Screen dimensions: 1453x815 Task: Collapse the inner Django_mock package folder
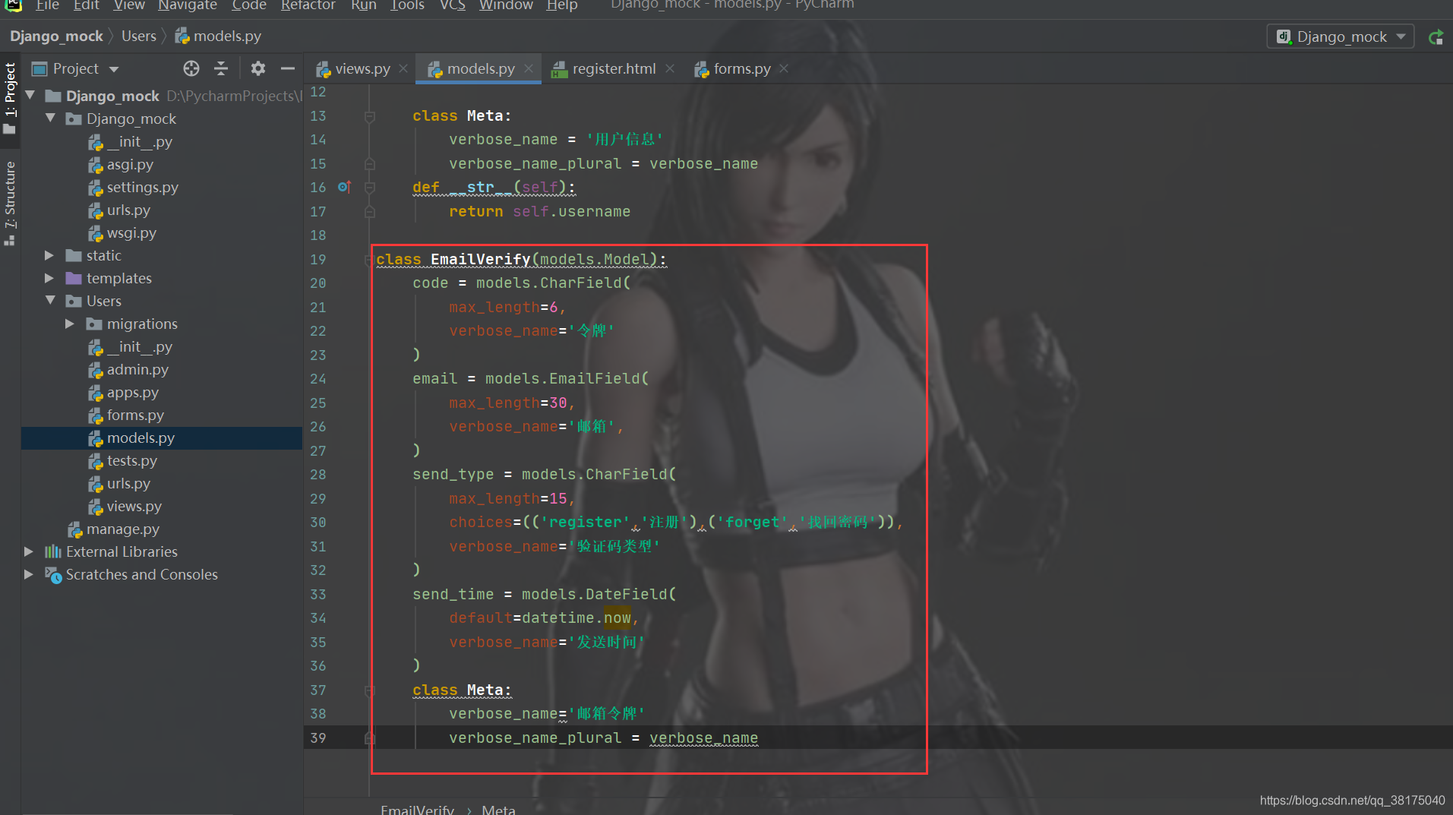(50, 118)
